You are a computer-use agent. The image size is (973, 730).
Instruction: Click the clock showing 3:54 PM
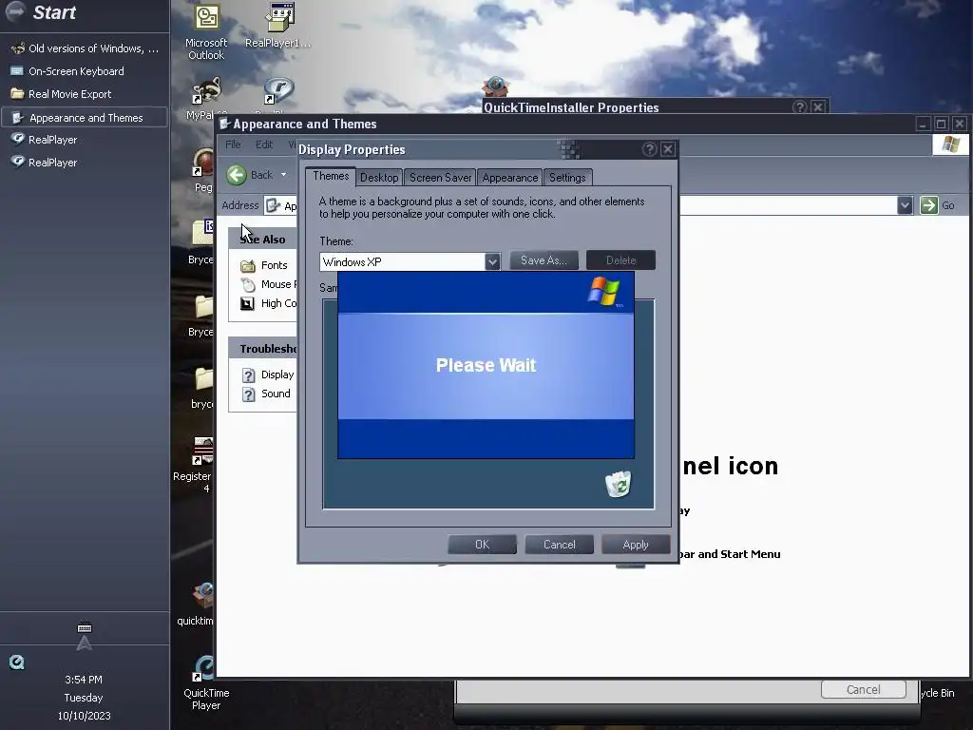click(84, 680)
